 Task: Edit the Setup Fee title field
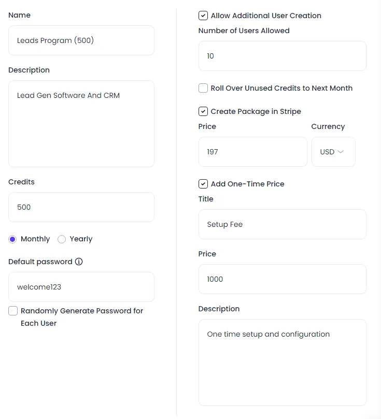click(283, 224)
